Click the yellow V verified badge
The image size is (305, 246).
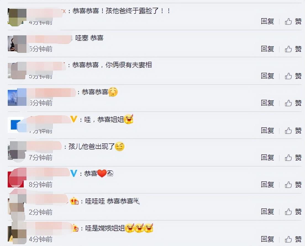(x=74, y=119)
